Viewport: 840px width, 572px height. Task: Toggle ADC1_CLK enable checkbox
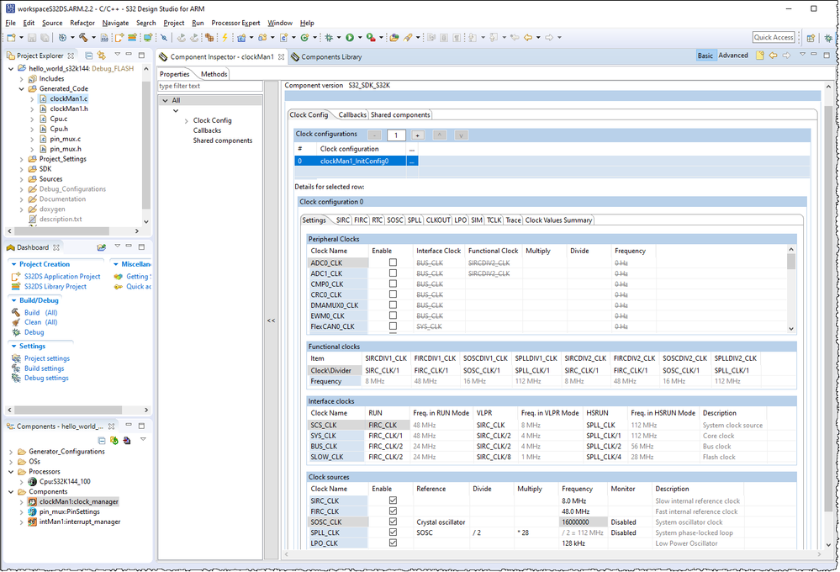click(x=393, y=273)
